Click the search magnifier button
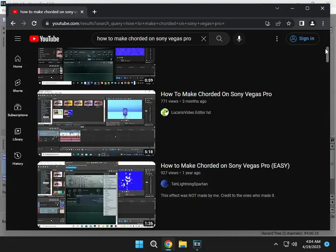The image size is (336, 252). point(219,39)
